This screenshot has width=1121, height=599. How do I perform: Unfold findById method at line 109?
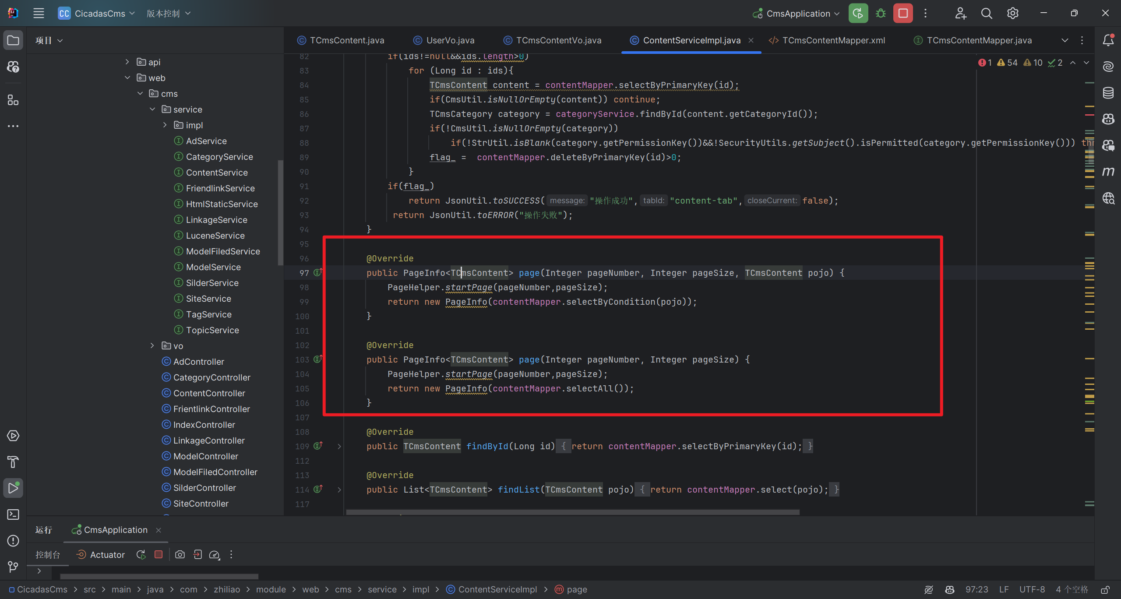coord(339,446)
